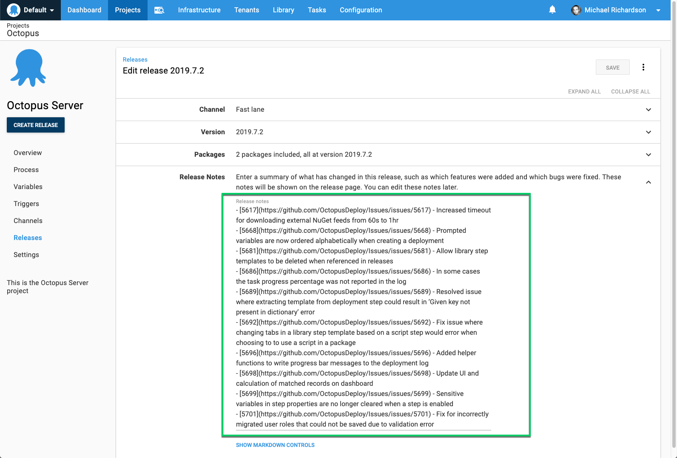Screen dimensions: 677x458
Task: Select Process in the project sidebar
Action: (x=26, y=170)
